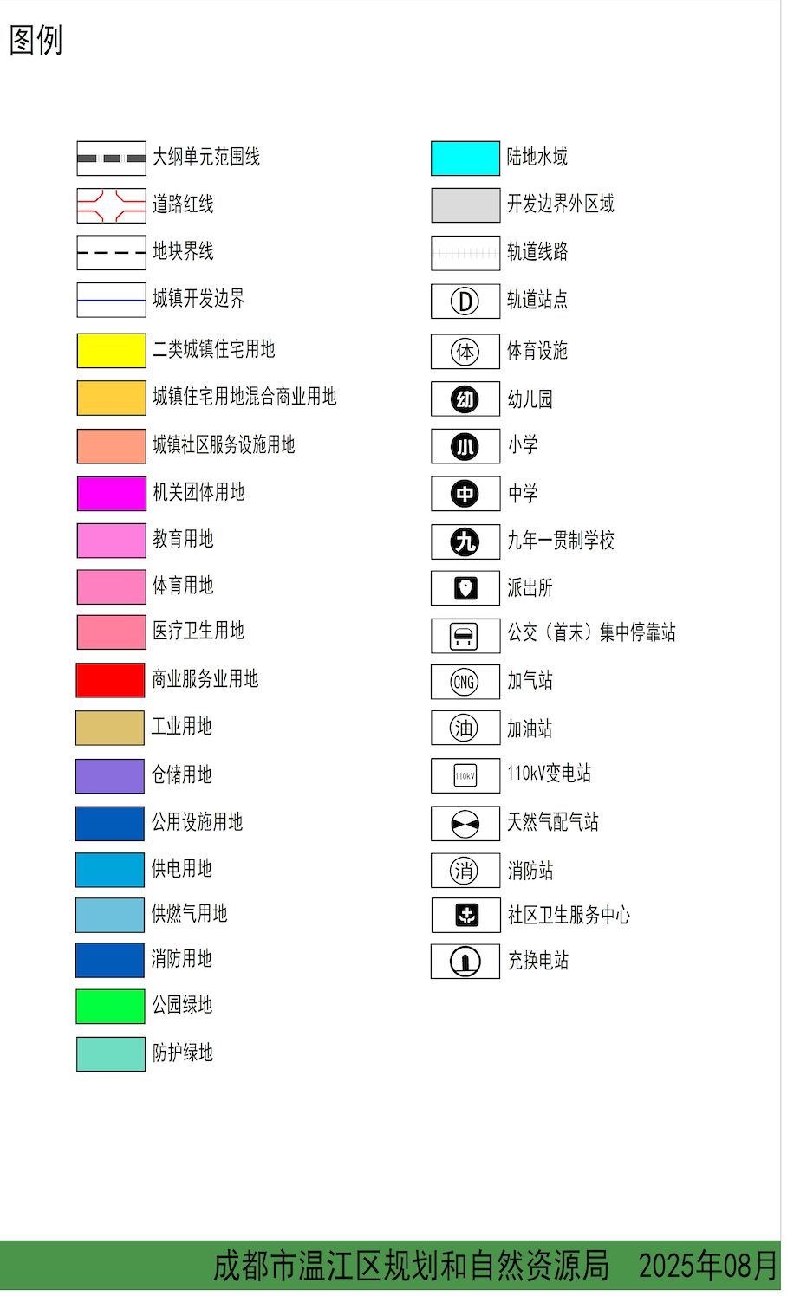Select the primary school (小学) icon

[465, 447]
